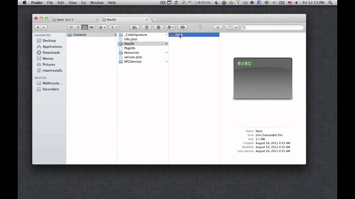The height and width of the screenshot is (199, 355).
Task: Click the Quick Look eye icon
Action: [182, 27]
